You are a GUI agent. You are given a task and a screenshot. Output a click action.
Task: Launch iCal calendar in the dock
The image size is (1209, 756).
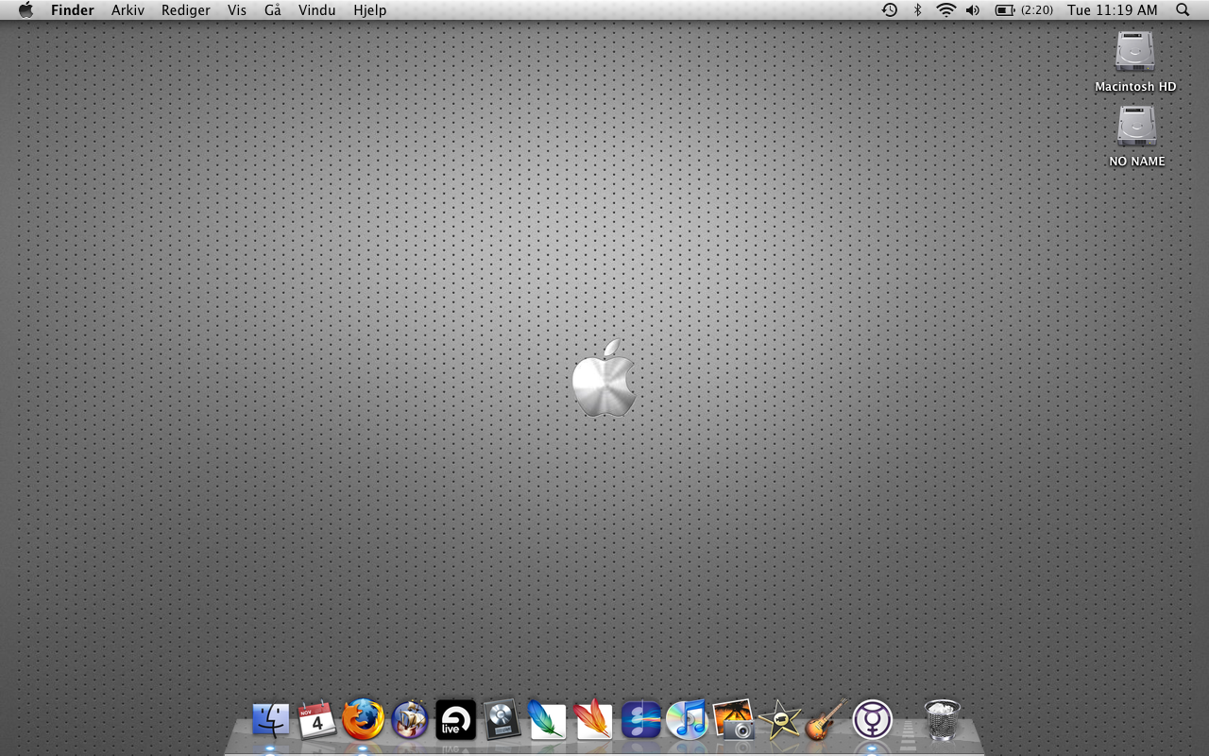pos(316,720)
